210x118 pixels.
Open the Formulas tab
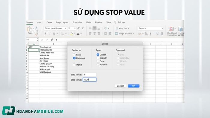[77, 22]
